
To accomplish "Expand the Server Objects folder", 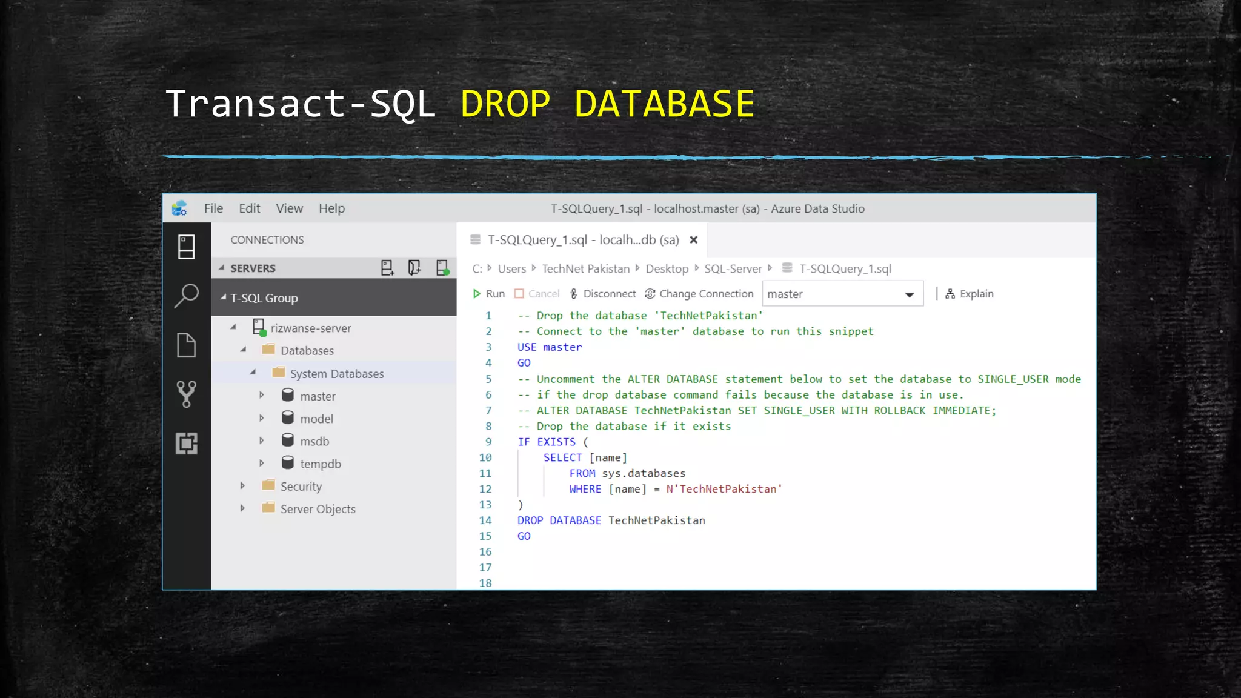I will click(242, 508).
